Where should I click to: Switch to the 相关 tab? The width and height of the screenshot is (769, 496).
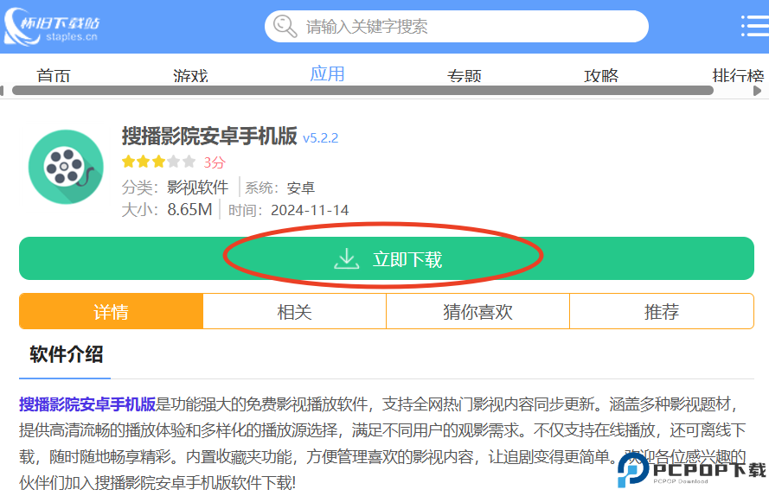[x=295, y=311]
